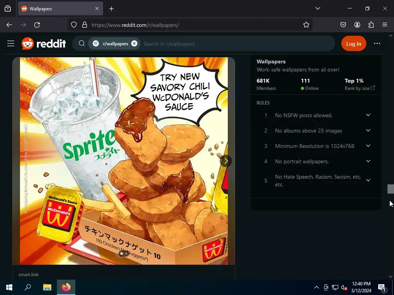Show hidden system tray icons
Viewport: 394px width, 295px height.
pyautogui.click(x=317, y=287)
